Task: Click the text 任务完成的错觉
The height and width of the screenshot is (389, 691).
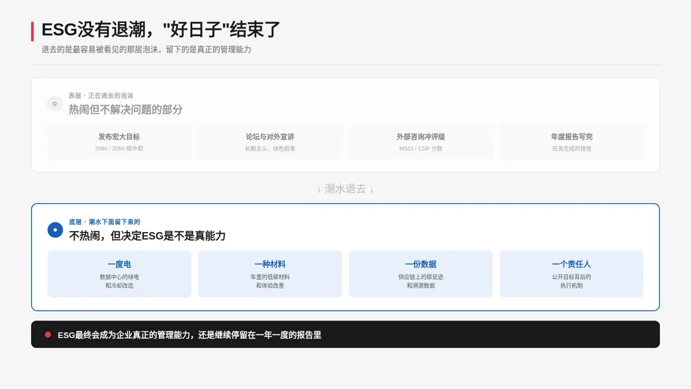Action: [571, 149]
